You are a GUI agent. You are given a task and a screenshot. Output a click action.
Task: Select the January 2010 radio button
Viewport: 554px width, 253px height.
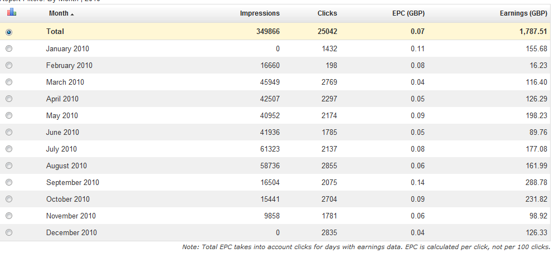tap(9, 48)
